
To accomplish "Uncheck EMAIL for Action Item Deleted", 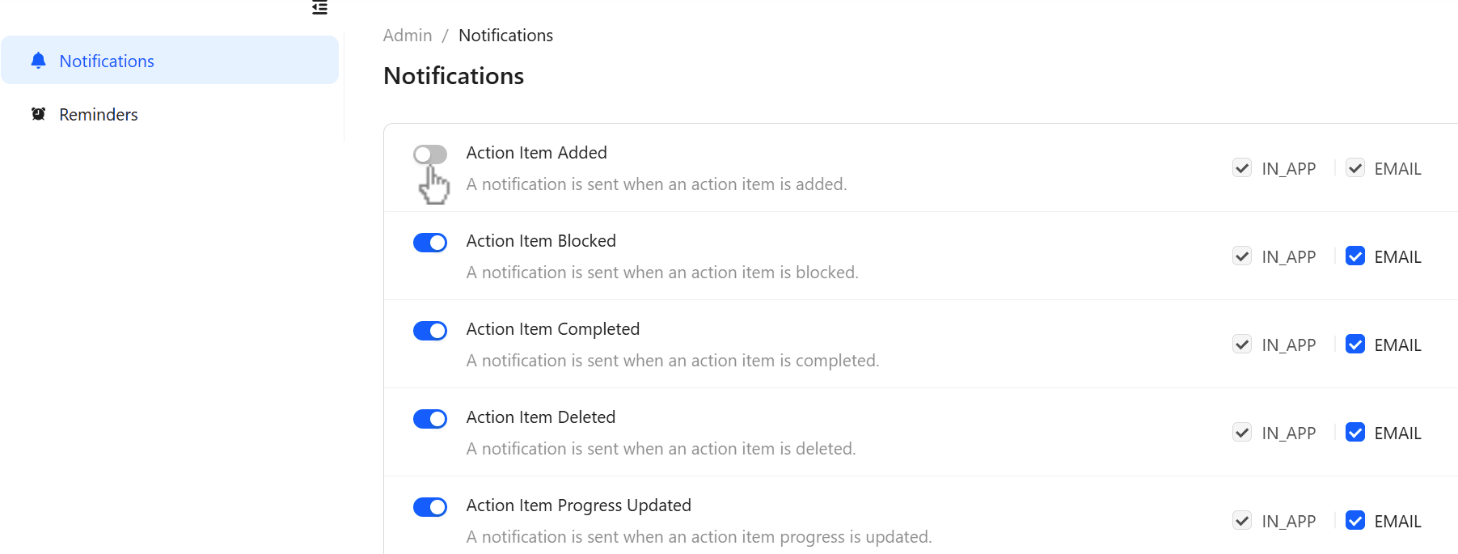I will 1354,432.
